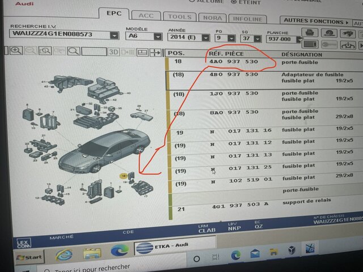Open Microsoft Edge in the inner taskbar
Viewport: 363px width, 272px height.
(120, 250)
